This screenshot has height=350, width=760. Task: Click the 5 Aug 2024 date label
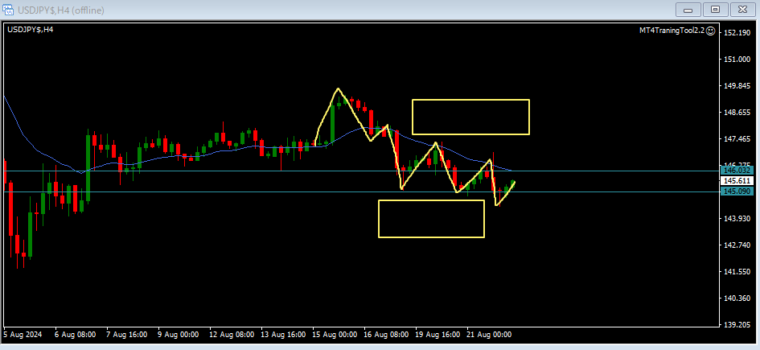coord(25,334)
